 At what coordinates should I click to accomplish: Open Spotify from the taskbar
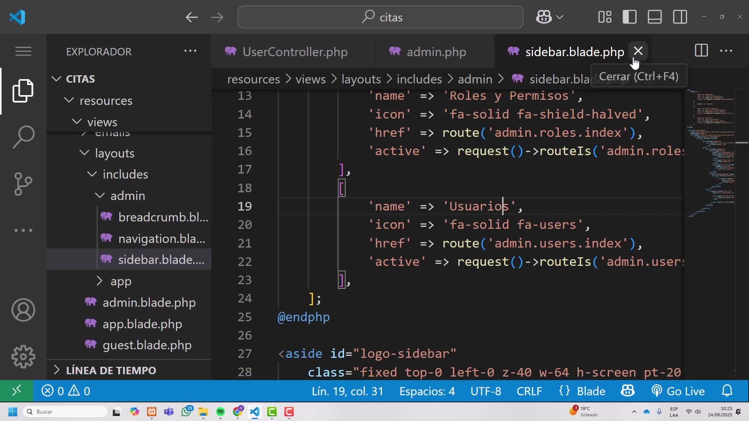220,412
